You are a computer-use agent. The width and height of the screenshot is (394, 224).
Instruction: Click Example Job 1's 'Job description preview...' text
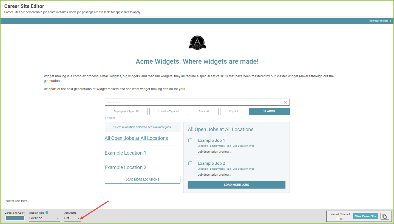click(214, 152)
